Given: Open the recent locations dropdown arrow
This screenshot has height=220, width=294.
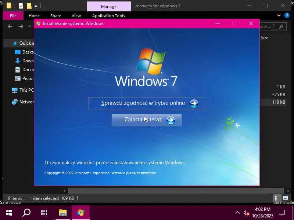Looking at the screenshot, I should [29, 26].
